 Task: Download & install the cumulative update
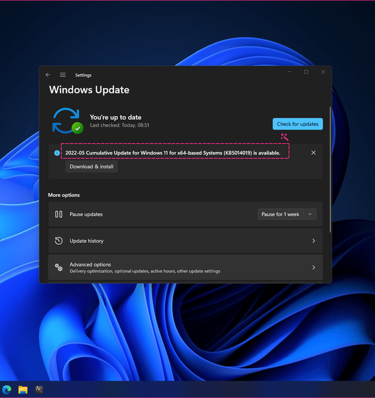click(x=91, y=166)
